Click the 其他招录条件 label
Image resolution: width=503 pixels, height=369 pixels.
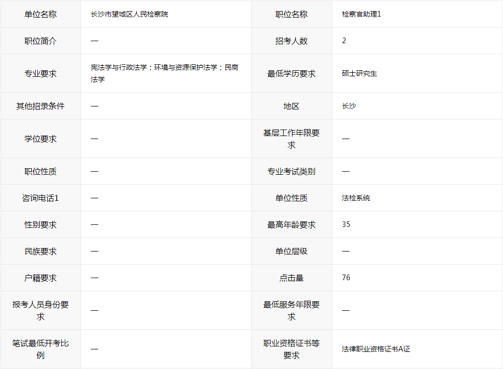pos(40,106)
